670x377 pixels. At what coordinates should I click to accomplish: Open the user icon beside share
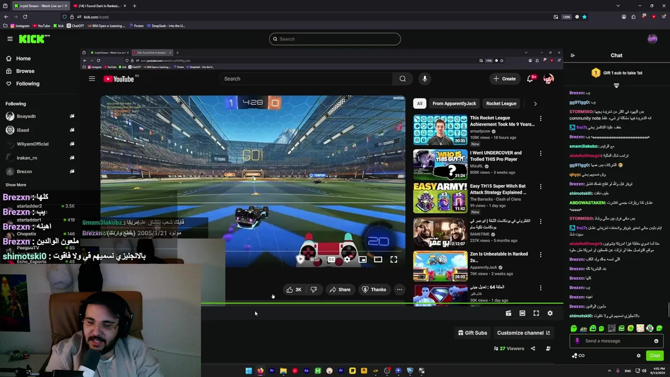coord(548,349)
